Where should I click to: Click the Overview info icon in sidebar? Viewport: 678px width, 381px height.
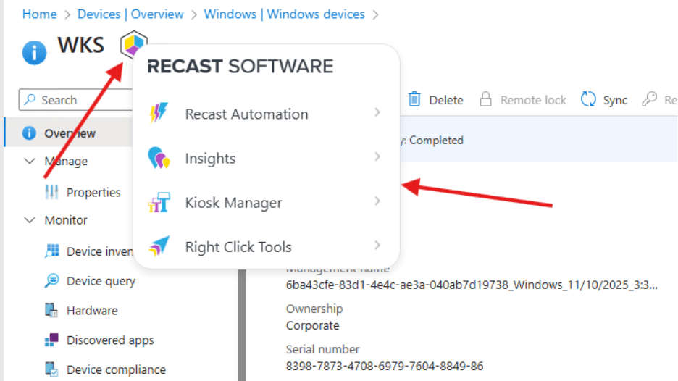click(29, 133)
